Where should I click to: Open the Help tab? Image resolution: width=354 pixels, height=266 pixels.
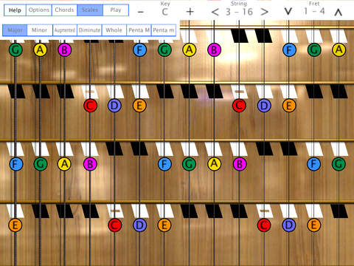coord(15,10)
